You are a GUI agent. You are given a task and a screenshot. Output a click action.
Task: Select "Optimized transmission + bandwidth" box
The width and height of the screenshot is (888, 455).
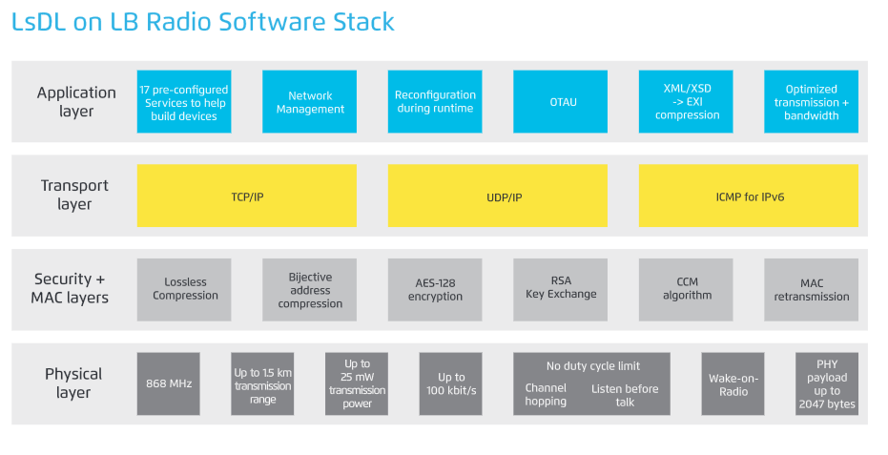coord(811,101)
